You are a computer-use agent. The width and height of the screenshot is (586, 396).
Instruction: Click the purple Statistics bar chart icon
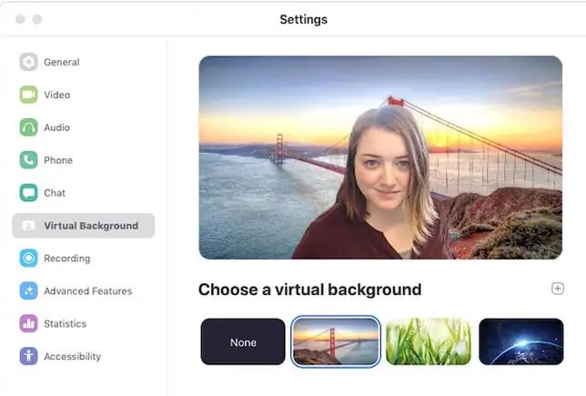pyautogui.click(x=28, y=324)
